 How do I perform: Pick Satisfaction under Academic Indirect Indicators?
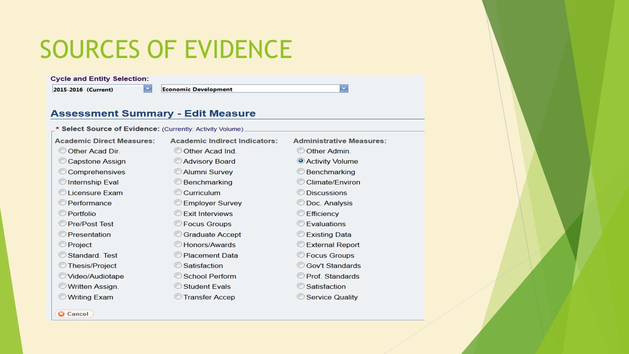click(178, 265)
